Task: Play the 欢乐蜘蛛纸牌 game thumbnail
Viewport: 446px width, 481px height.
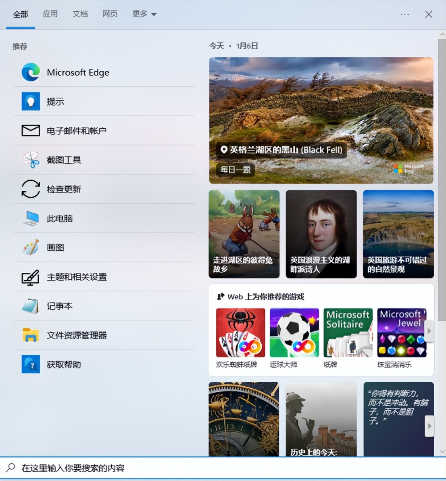Action: click(240, 332)
